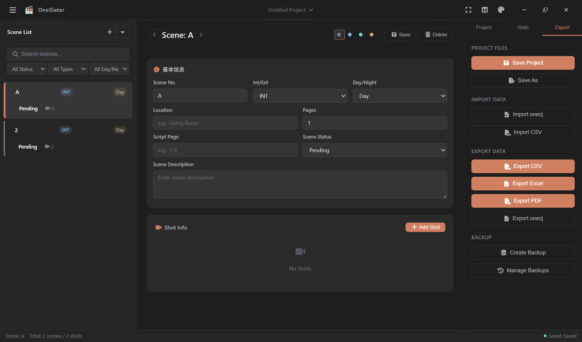Screen dimensions: 582x342
Task: Open the Int/Ext dropdown
Action: tap(300, 96)
